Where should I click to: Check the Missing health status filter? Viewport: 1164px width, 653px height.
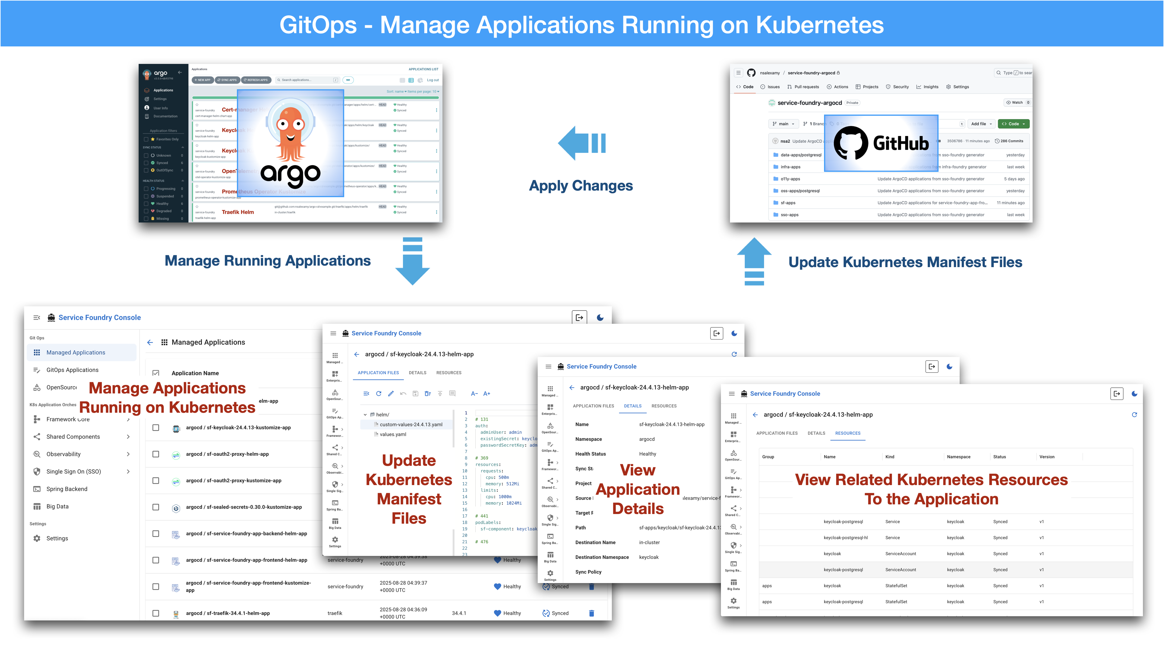click(146, 219)
